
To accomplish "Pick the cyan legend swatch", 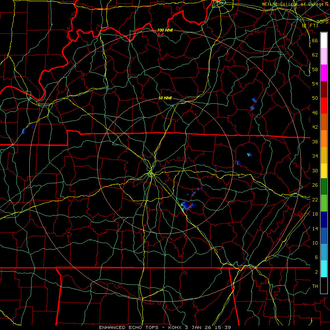I will tap(324, 269).
